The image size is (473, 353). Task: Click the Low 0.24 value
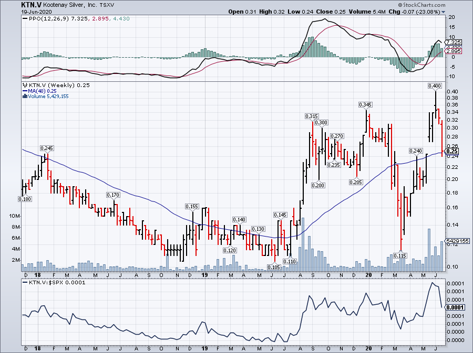coord(301,12)
